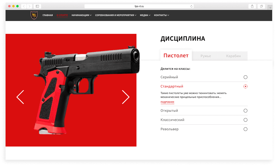
Task: Go to ГЛАВНАЯ page link
Action: point(48,15)
